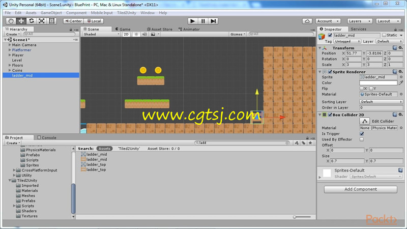
Task: Open scene effects image icon
Action: click(153, 34)
